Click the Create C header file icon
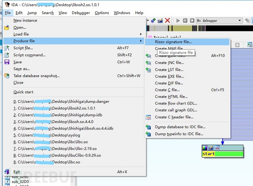 click(x=148, y=117)
